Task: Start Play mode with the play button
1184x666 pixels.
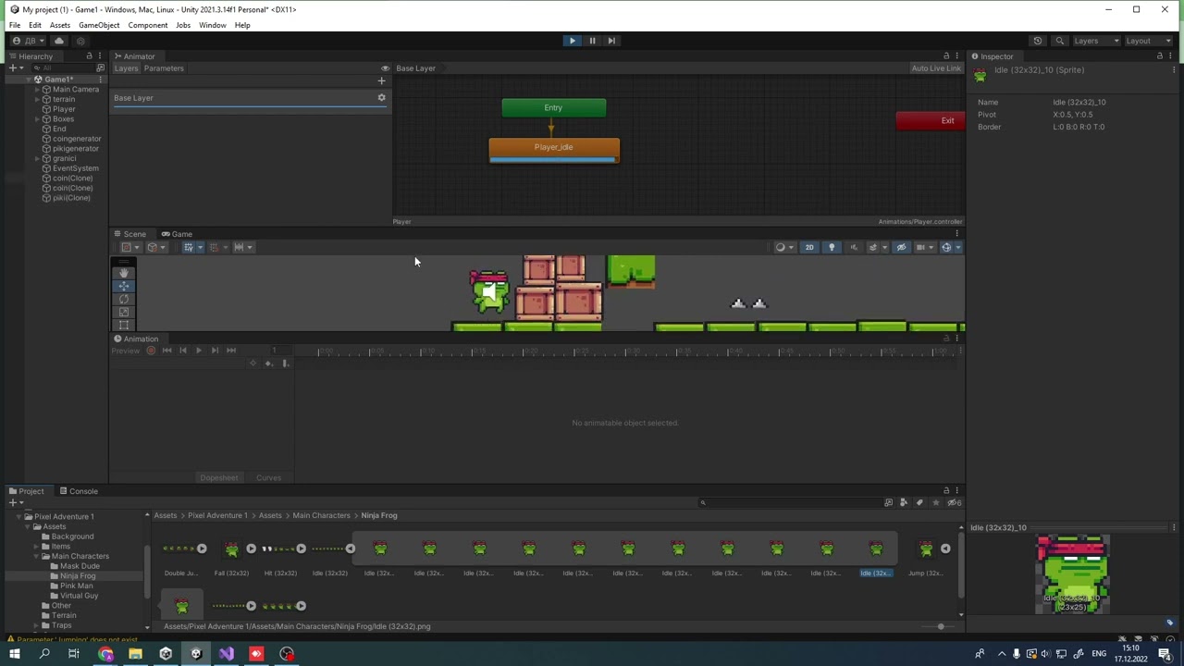Action: tap(572, 41)
